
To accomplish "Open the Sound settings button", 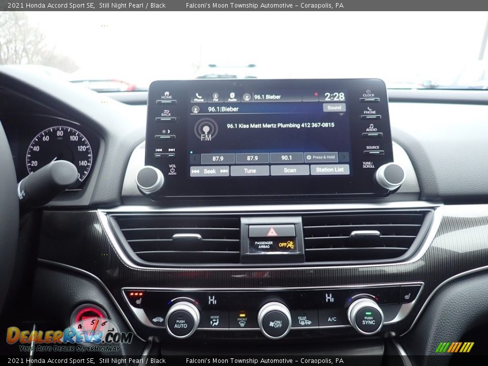I will tap(334, 108).
